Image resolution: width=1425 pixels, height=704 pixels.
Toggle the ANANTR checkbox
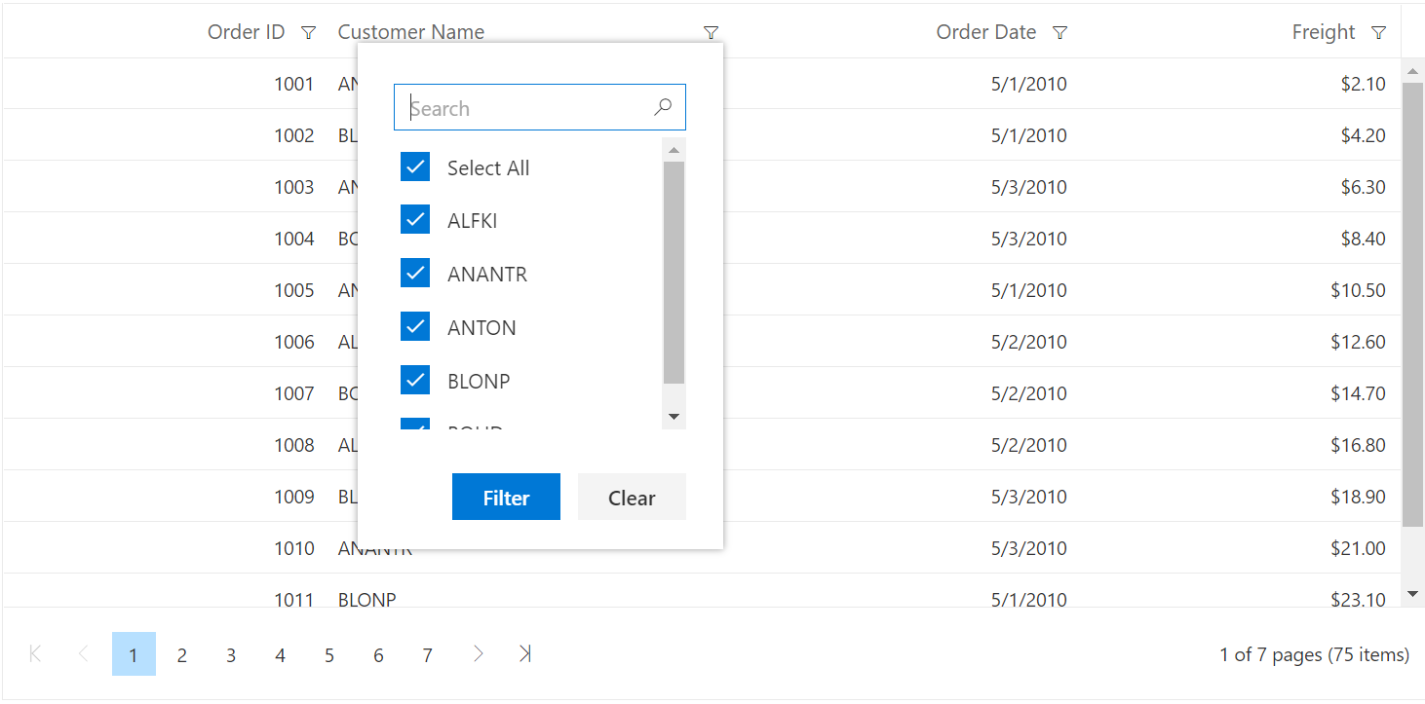(x=415, y=274)
